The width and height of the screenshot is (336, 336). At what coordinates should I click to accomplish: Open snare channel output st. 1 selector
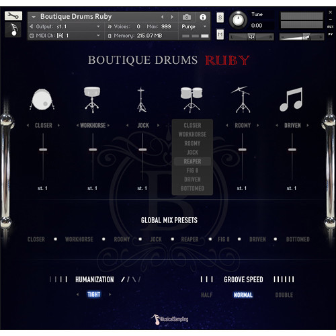(x=92, y=188)
